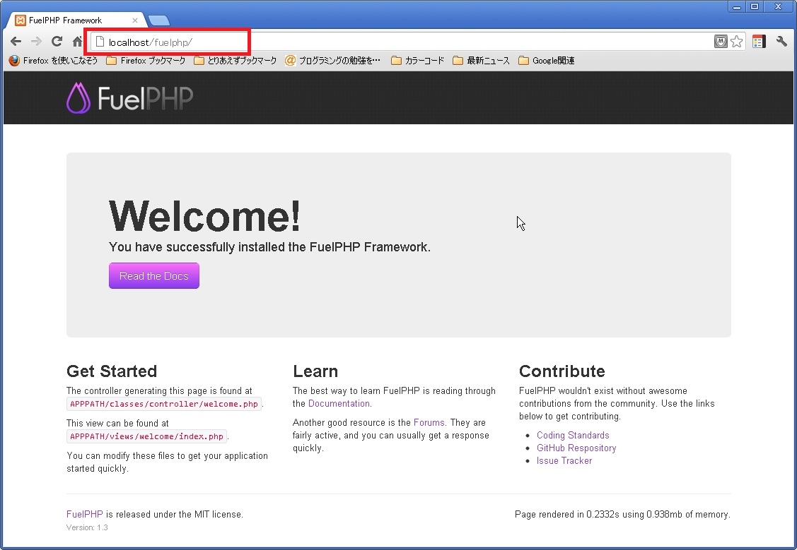Open the Documentation link under Learn
The width and height of the screenshot is (797, 550).
point(339,403)
